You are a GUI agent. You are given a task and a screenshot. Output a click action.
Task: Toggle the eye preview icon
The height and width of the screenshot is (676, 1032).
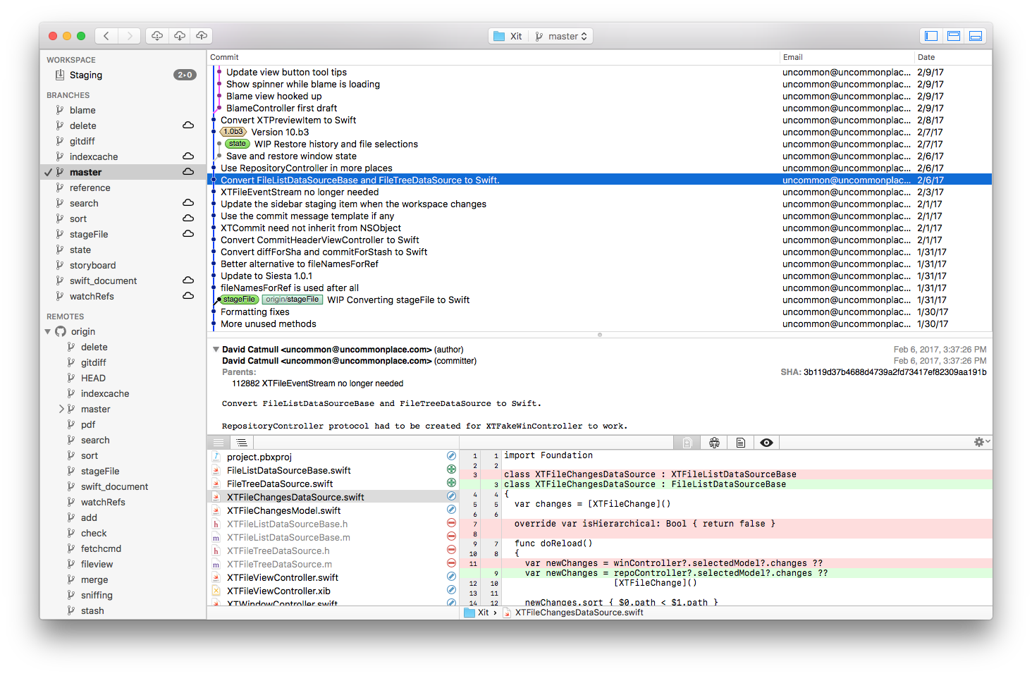point(766,442)
